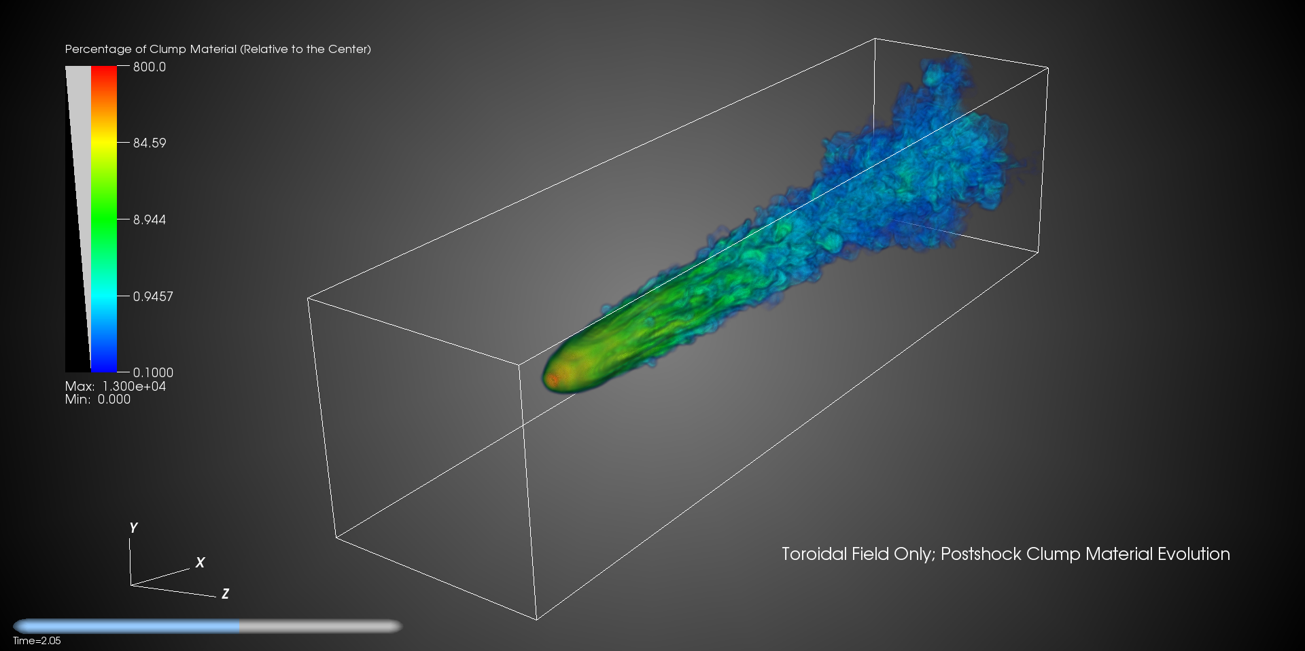Click the 0.9457 legend tick label
The height and width of the screenshot is (651, 1305).
[152, 297]
